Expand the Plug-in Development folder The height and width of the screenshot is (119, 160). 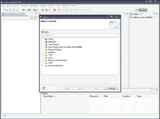(43, 60)
